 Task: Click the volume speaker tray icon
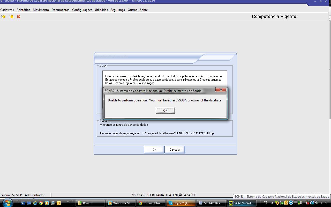(317, 203)
